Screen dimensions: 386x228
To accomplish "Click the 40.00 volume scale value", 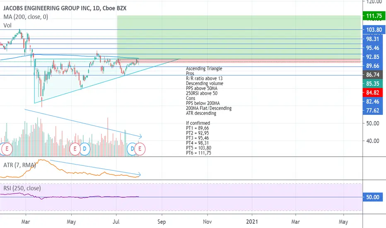I will [x=372, y=141].
